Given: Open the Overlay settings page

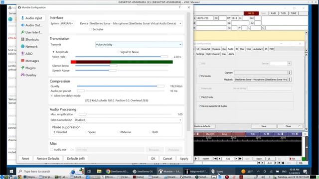Looking at the screenshot, I should [x=32, y=75].
